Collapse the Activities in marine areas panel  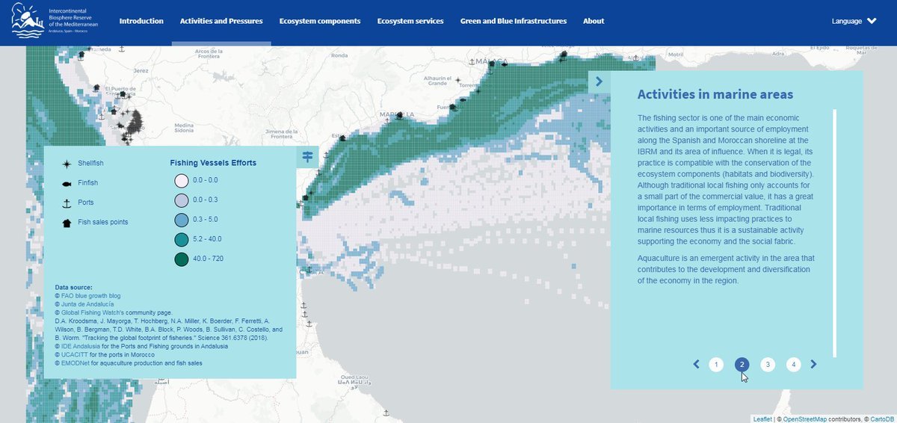coord(599,81)
